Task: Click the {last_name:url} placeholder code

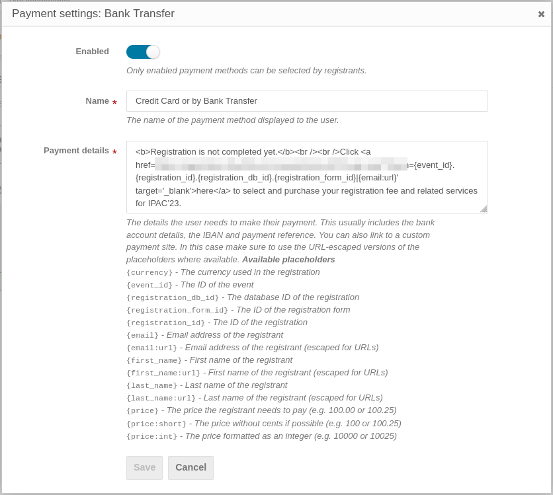Action: click(x=161, y=398)
